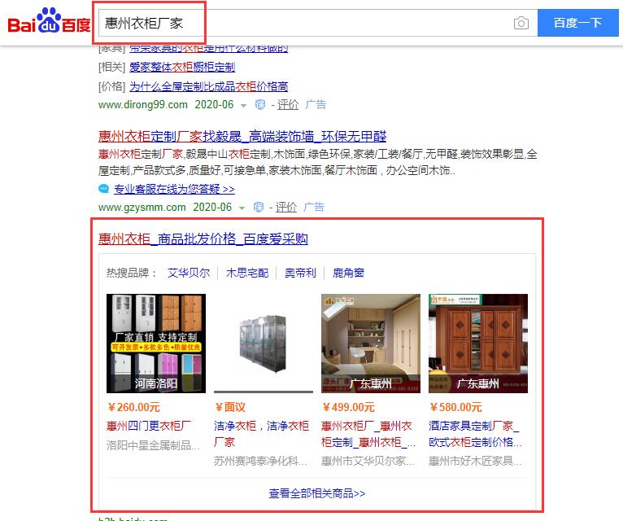623x521 pixels.
Task: Click 查看全部相关商品>> link
Action: click(317, 493)
